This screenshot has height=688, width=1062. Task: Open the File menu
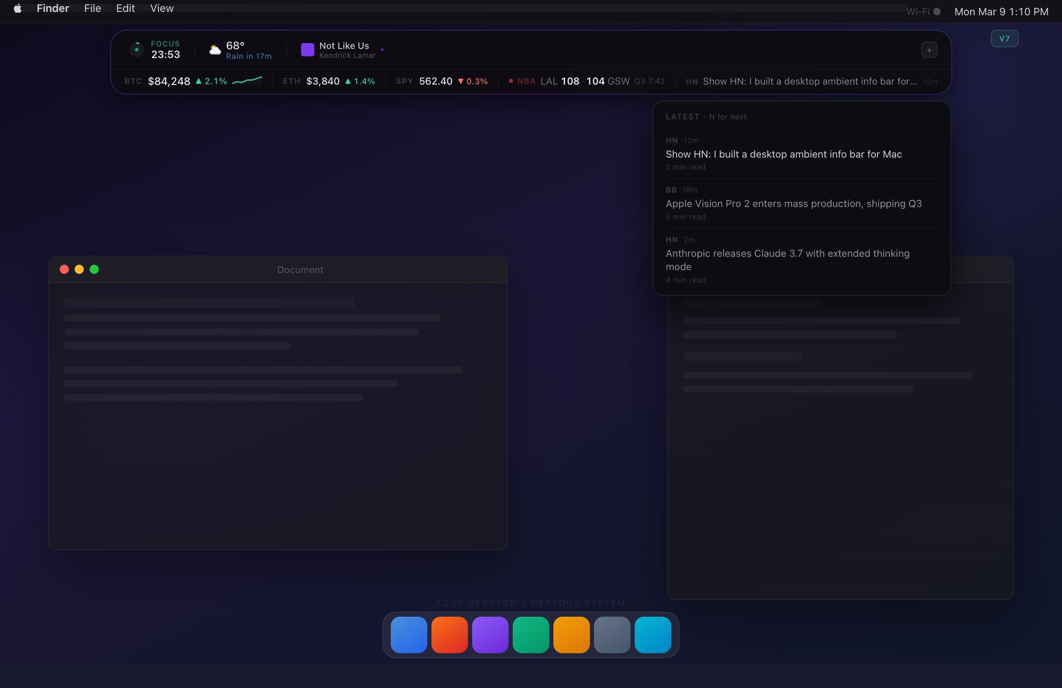click(92, 9)
